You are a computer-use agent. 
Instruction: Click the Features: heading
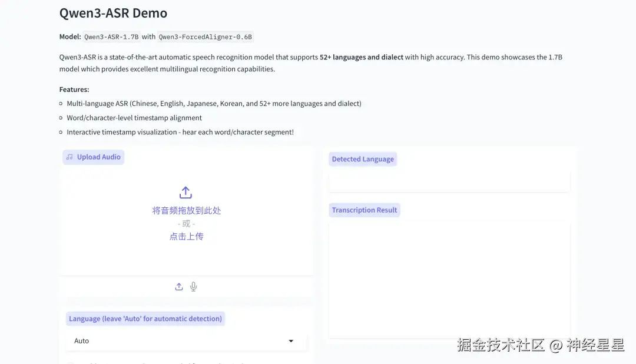point(74,90)
